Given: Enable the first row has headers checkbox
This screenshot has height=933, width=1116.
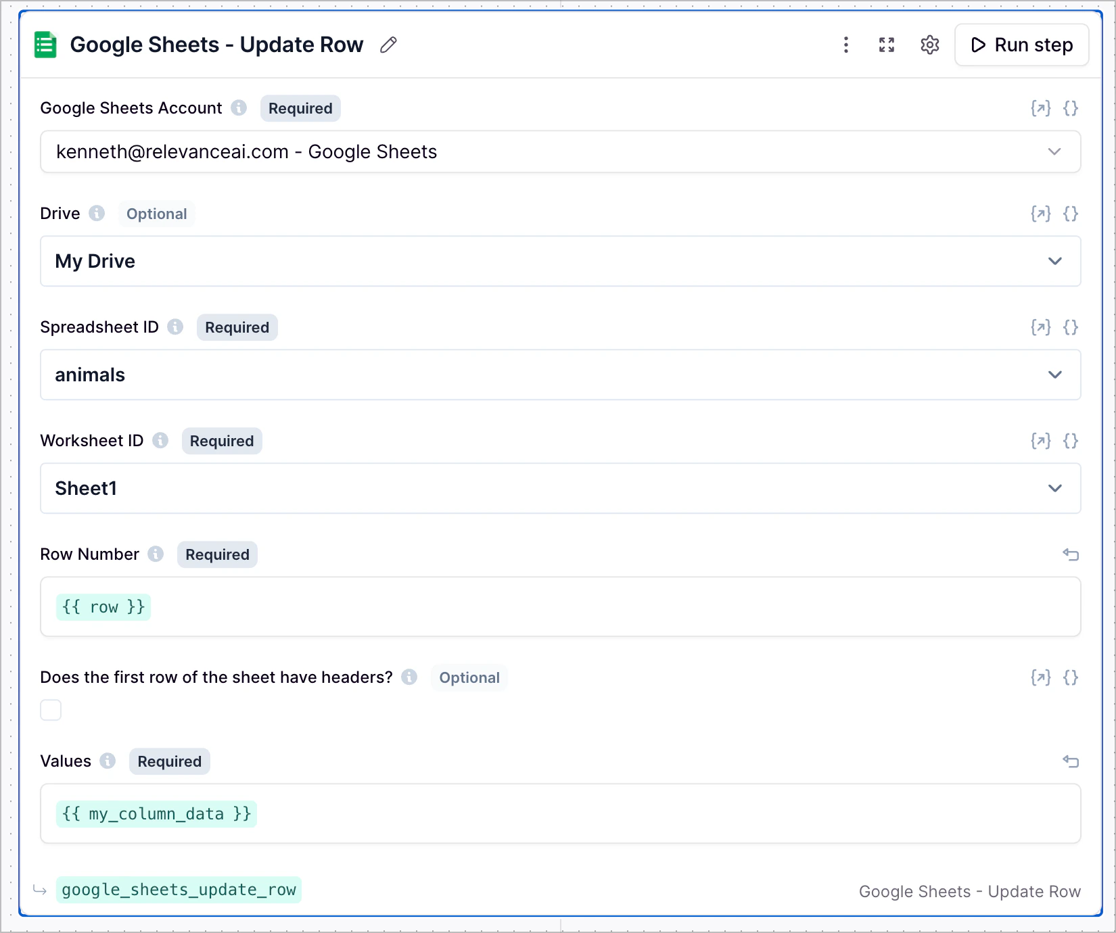Looking at the screenshot, I should pyautogui.click(x=51, y=710).
